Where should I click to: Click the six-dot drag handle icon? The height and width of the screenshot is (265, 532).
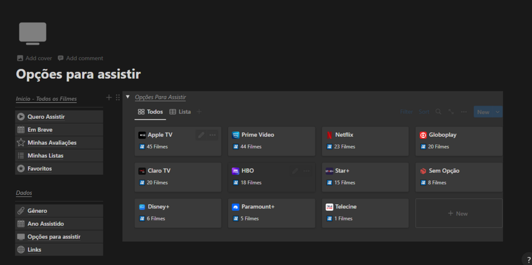coord(118,98)
